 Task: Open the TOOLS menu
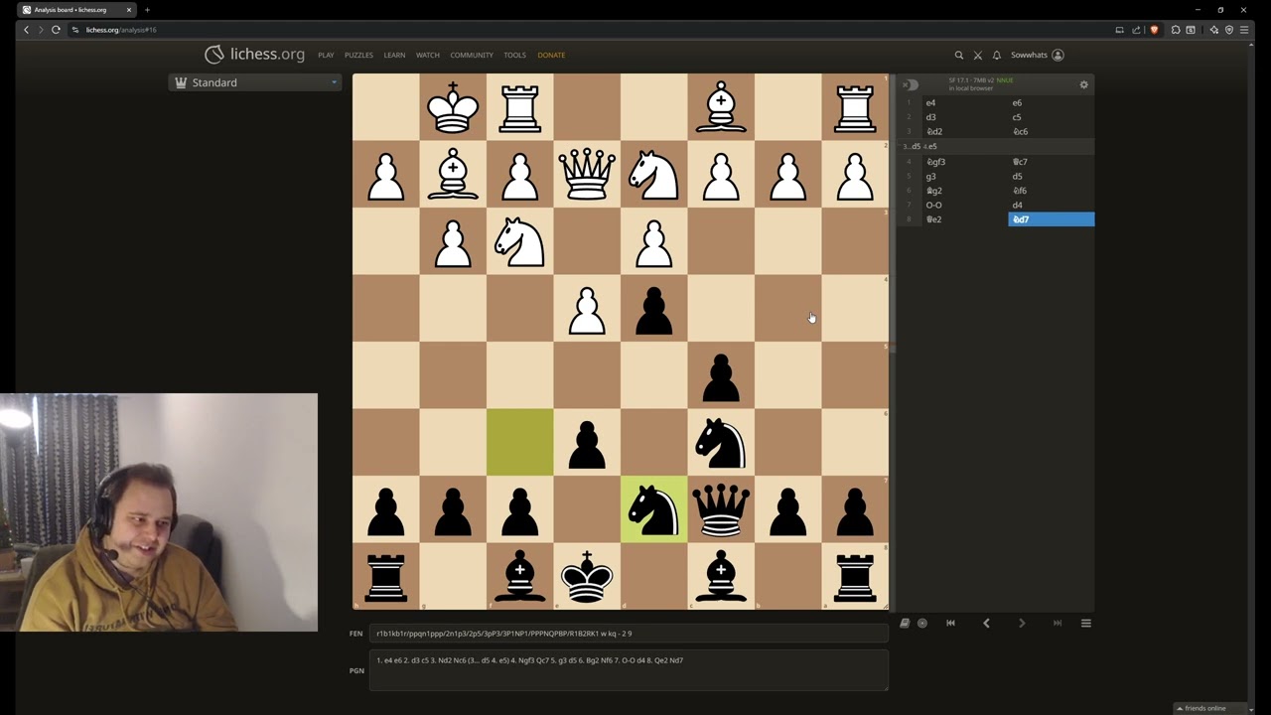click(514, 56)
